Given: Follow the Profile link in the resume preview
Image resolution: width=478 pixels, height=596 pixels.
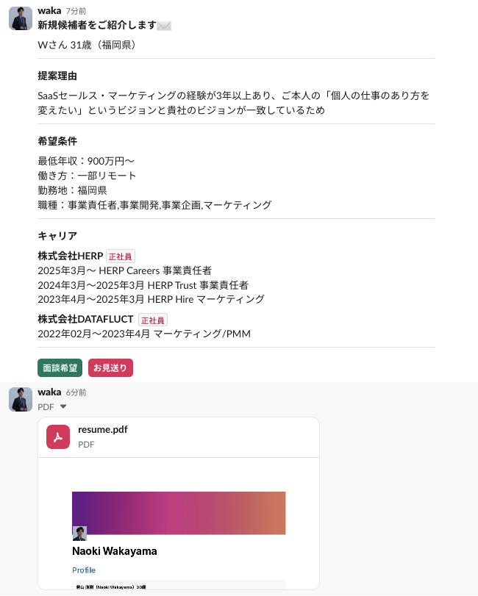Looking at the screenshot, I should coord(84,570).
